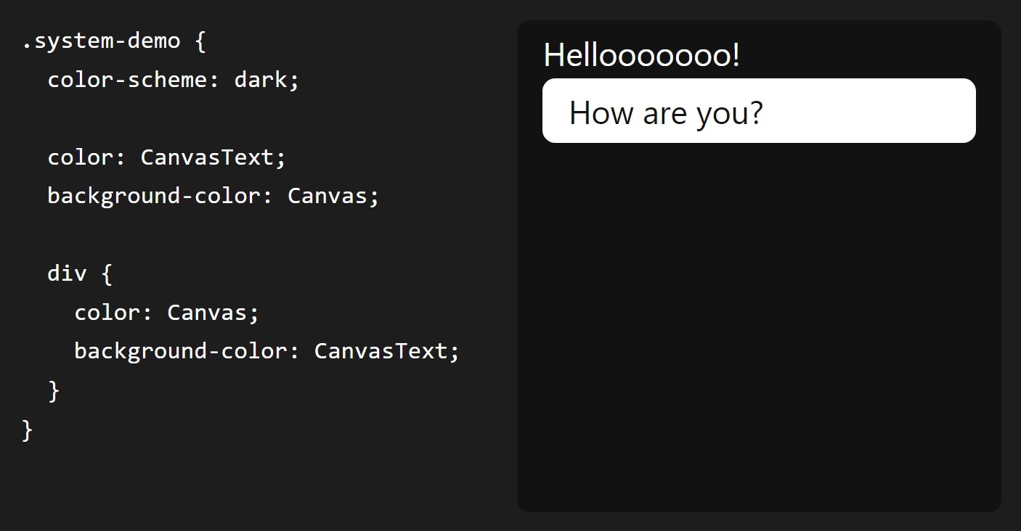1021x531 pixels.
Task: Click the Hellooooooo! text in the preview
Action: point(641,55)
